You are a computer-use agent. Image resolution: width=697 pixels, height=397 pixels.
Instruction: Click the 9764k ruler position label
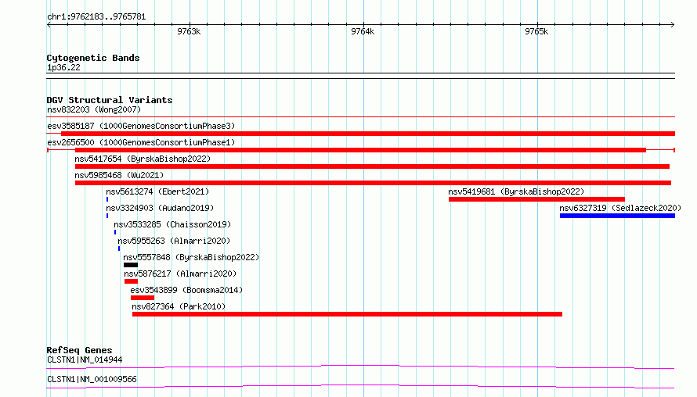point(363,31)
